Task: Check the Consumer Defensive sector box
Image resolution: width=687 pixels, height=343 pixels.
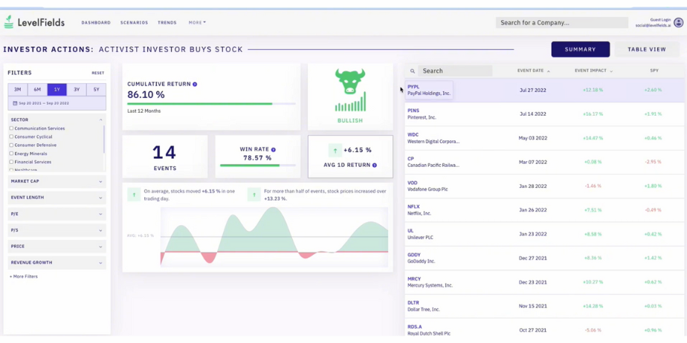Action: [x=11, y=146]
